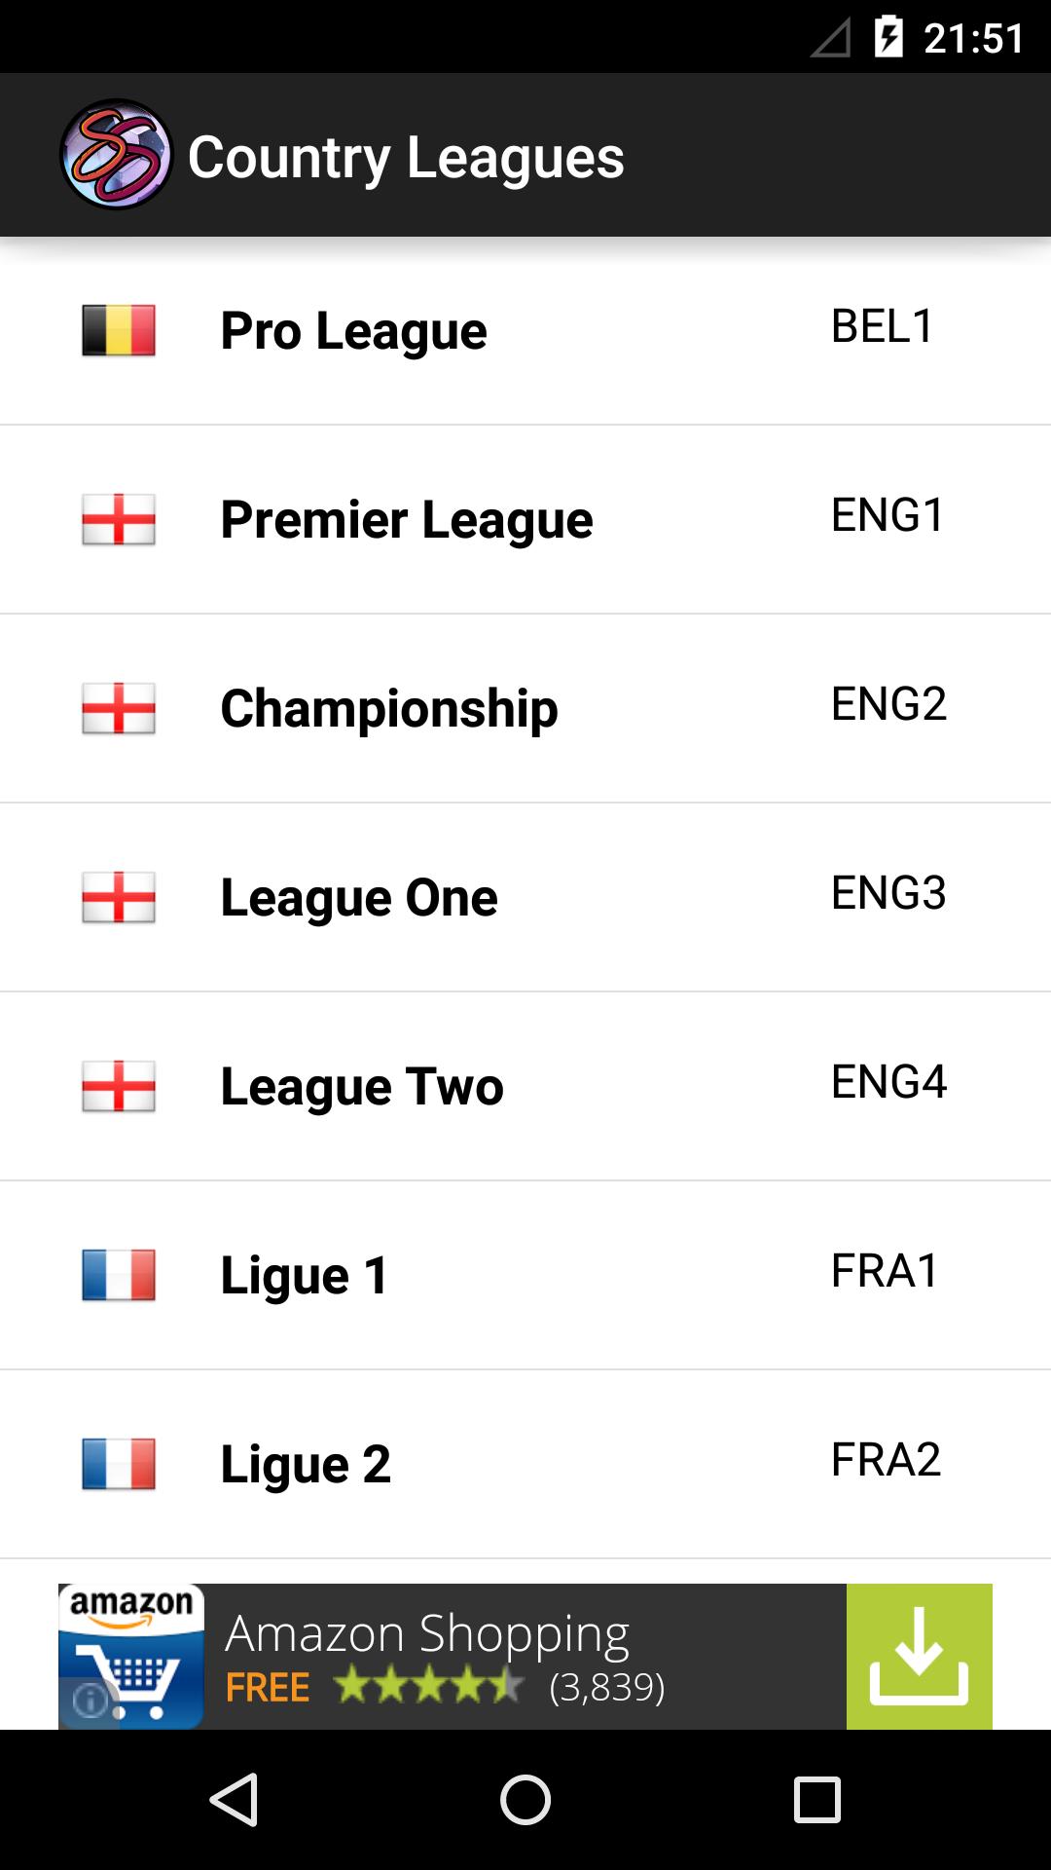Tap the Belgium flag icon
This screenshot has height=1870, width=1051.
coord(119,331)
